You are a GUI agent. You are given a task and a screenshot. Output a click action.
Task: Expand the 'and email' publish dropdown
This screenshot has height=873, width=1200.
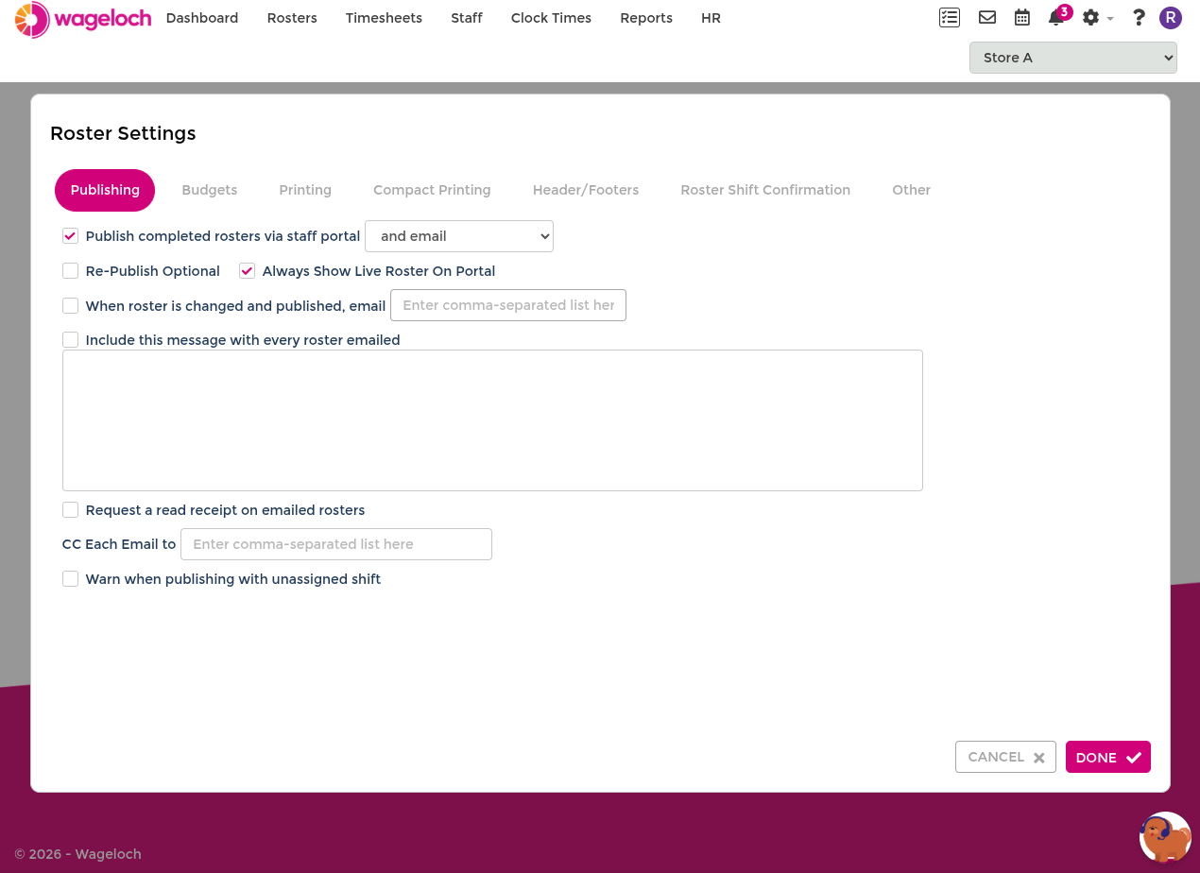tap(459, 236)
